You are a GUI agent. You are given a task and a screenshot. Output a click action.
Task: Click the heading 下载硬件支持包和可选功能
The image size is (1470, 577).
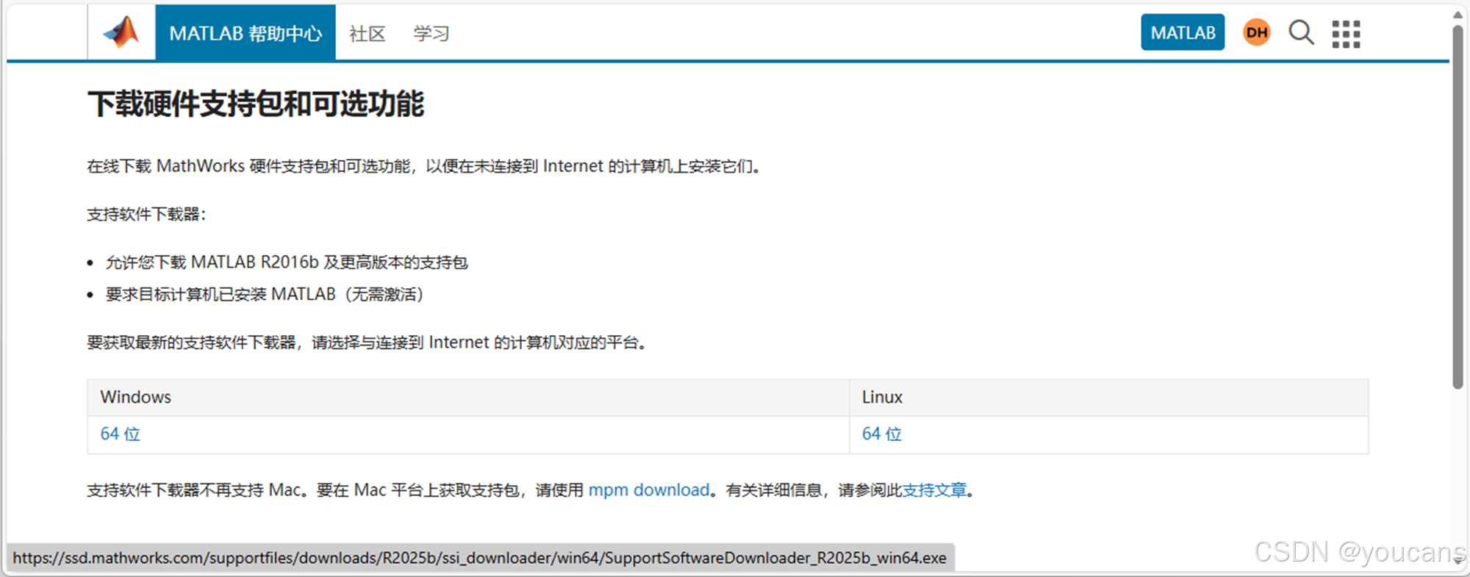point(256,104)
